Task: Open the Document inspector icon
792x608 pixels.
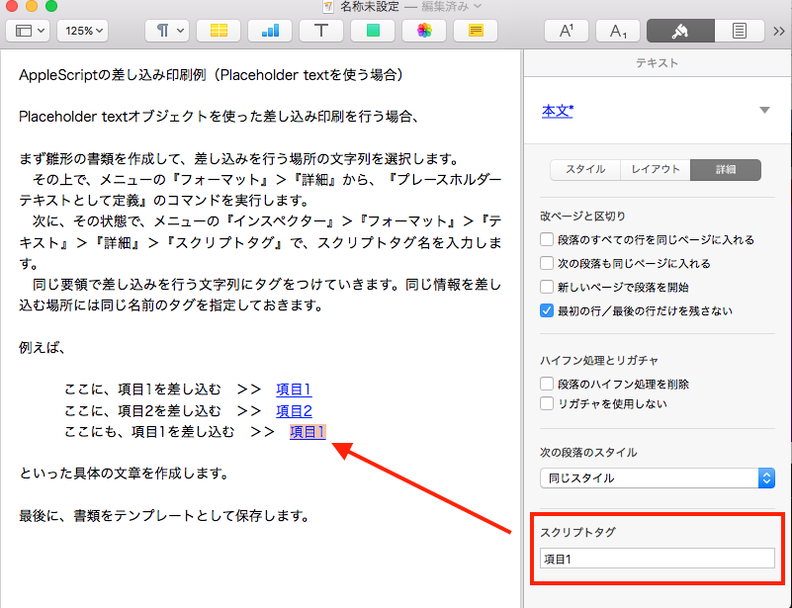Action: (x=738, y=31)
